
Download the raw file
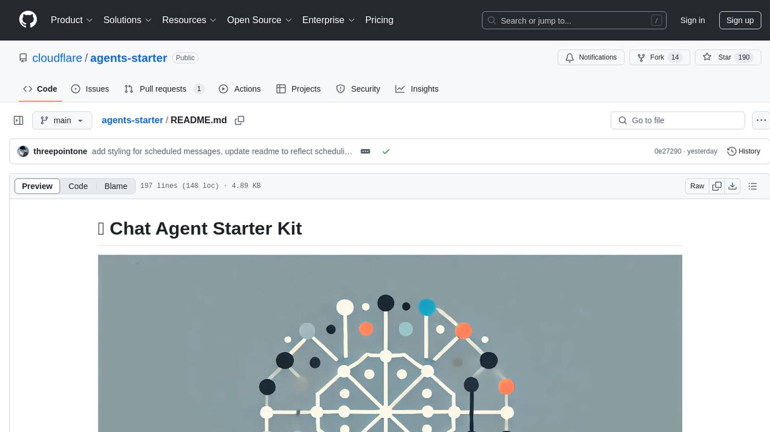732,186
